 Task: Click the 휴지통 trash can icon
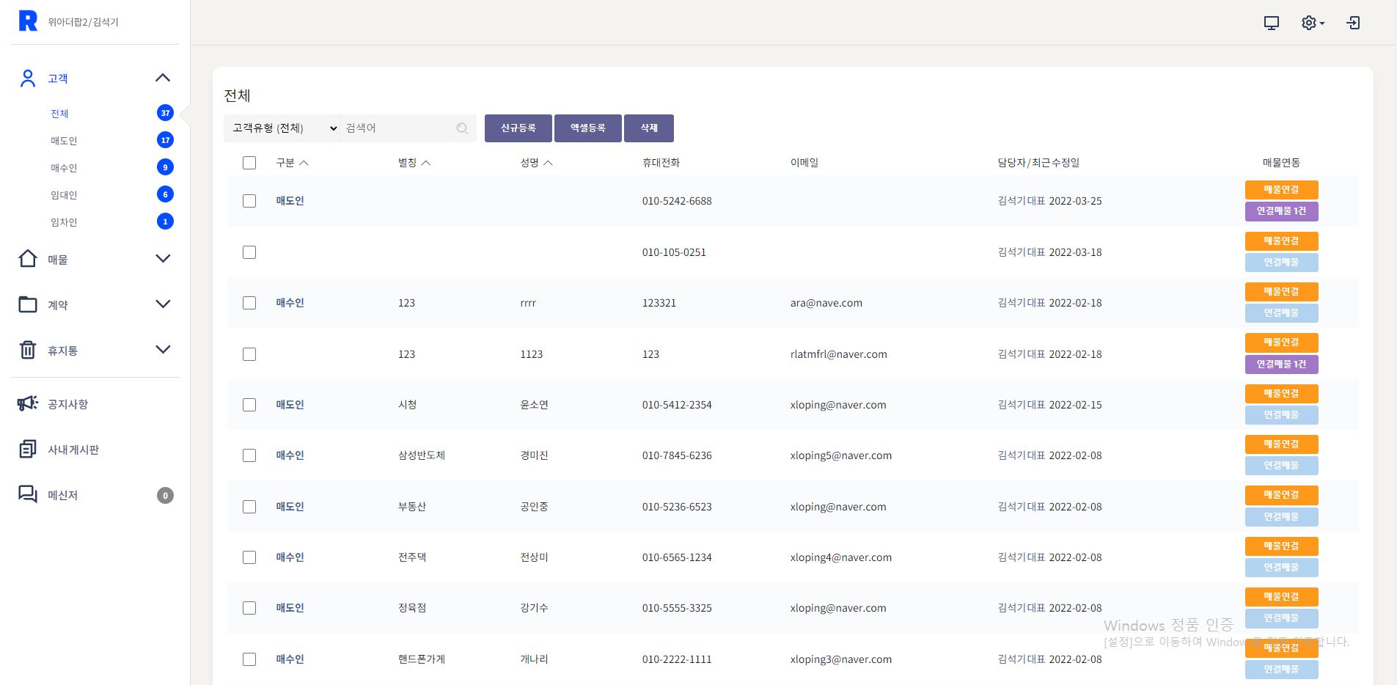(x=28, y=350)
